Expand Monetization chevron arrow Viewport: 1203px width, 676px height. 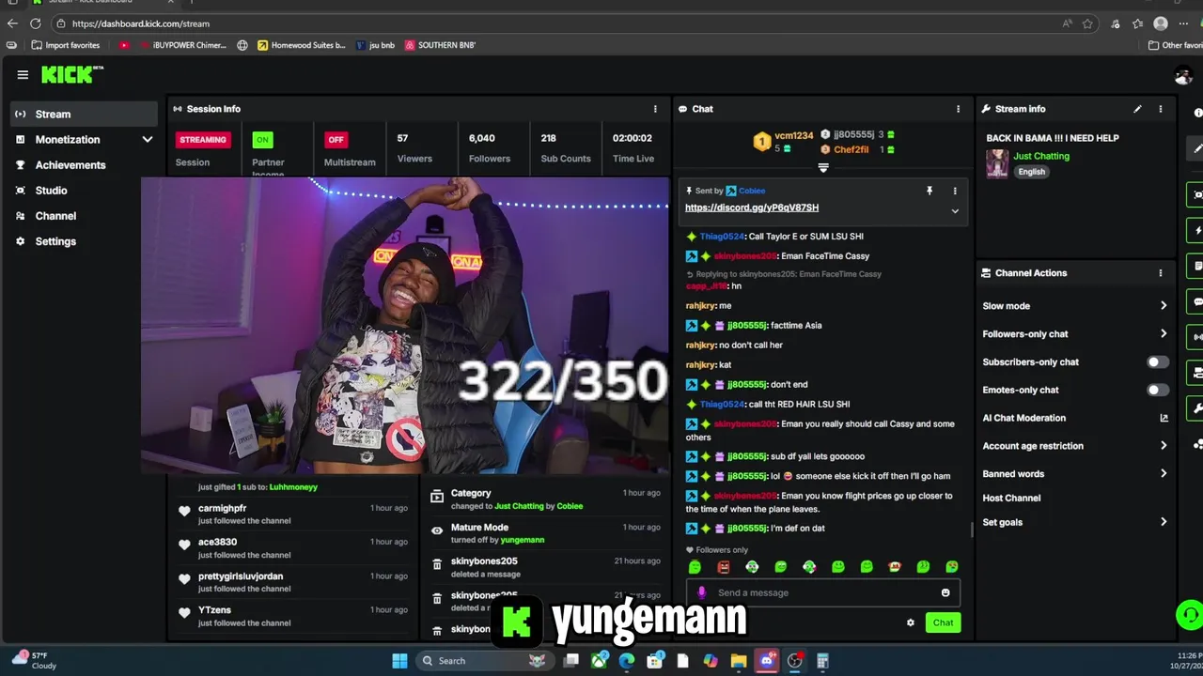point(147,139)
